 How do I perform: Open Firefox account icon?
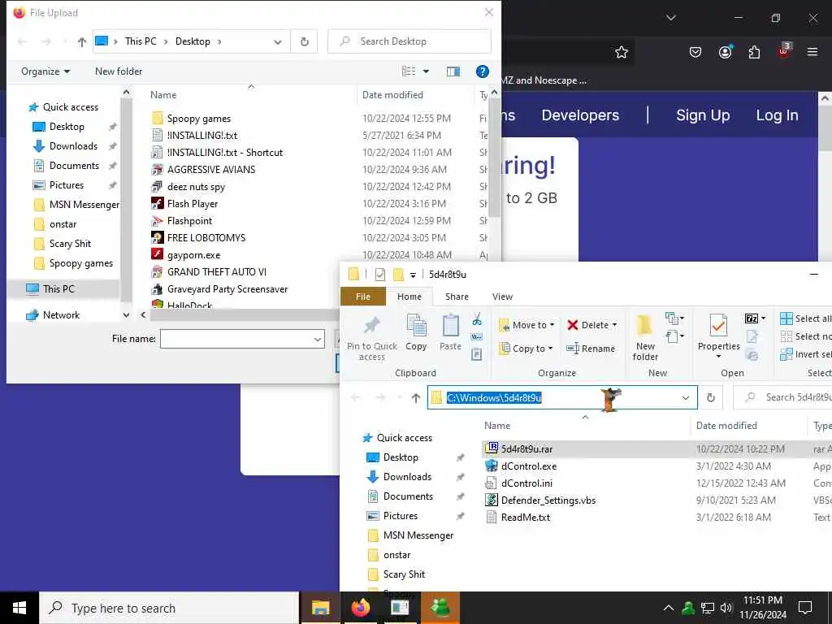pyautogui.click(x=725, y=52)
